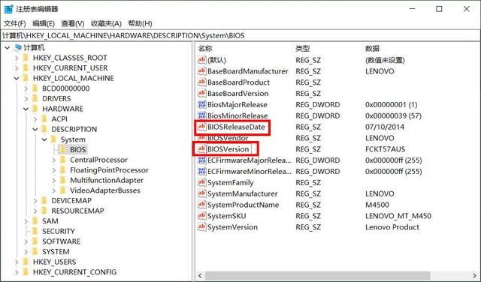
Task: Click the folder icon of the BIOS key
Action: pyautogui.click(x=63, y=149)
